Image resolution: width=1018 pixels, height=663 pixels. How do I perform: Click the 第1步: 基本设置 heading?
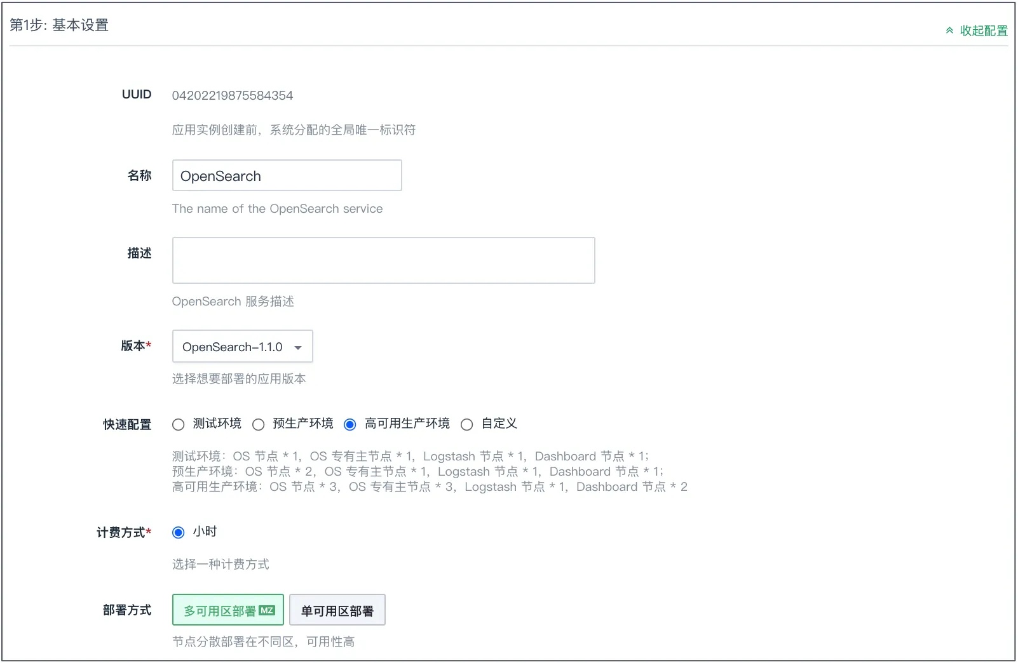click(59, 25)
